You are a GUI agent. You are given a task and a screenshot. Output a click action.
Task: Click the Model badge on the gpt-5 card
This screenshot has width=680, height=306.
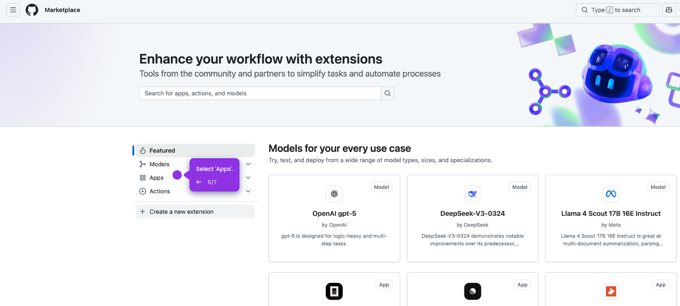[381, 187]
